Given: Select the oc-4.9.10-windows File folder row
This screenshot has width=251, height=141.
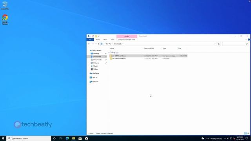Looking at the screenshot, I should pyautogui.click(x=148, y=59).
